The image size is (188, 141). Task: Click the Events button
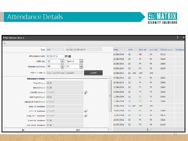coord(93,73)
